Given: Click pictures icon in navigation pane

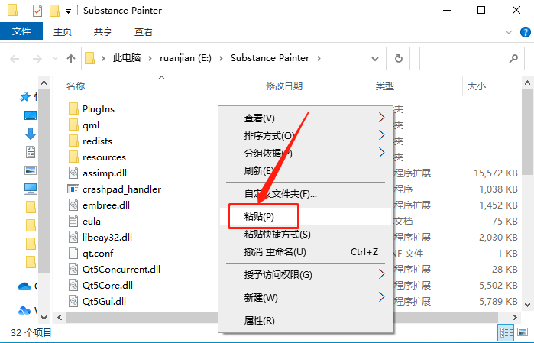Looking at the screenshot, I should 31,170.
